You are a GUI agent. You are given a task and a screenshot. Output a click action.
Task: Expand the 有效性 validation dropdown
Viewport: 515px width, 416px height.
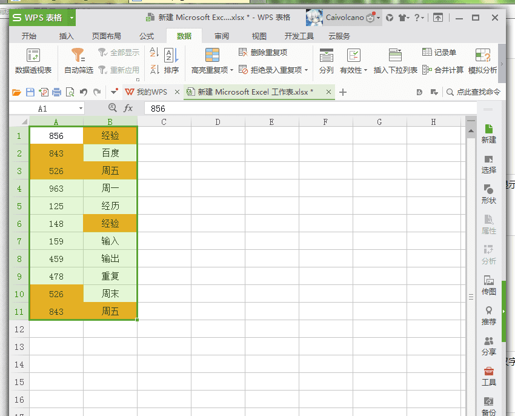coord(365,70)
